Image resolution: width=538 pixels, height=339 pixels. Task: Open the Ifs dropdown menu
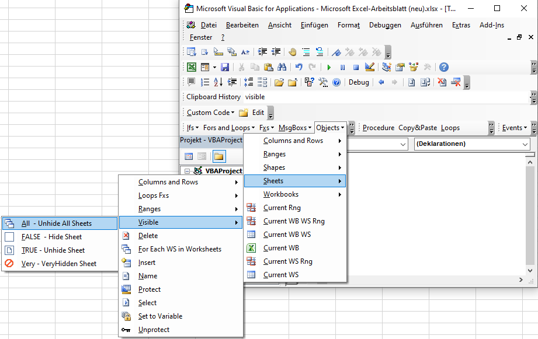[x=193, y=128]
